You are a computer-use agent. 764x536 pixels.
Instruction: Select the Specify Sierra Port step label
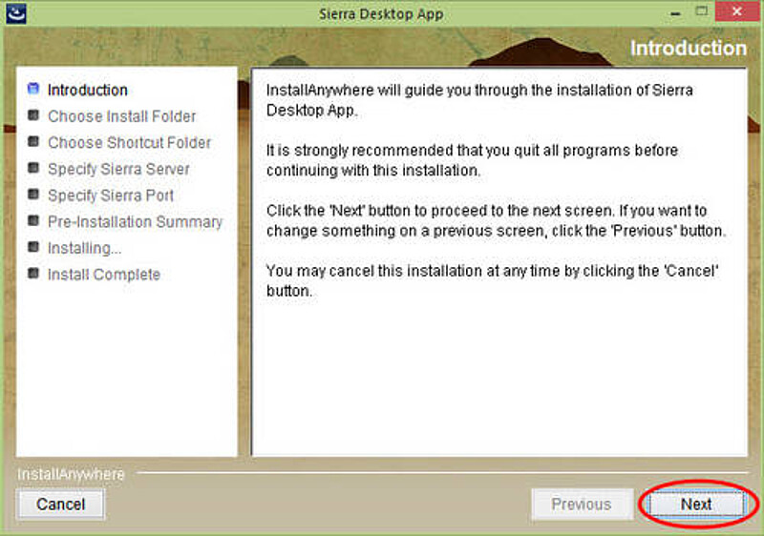point(111,196)
